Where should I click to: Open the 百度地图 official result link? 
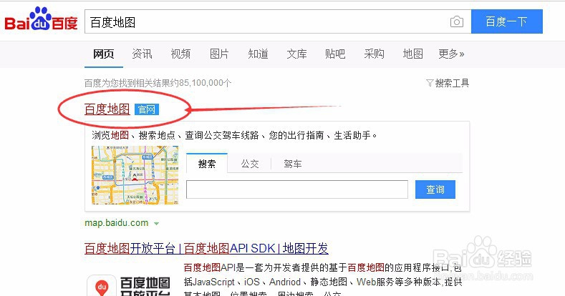point(107,109)
